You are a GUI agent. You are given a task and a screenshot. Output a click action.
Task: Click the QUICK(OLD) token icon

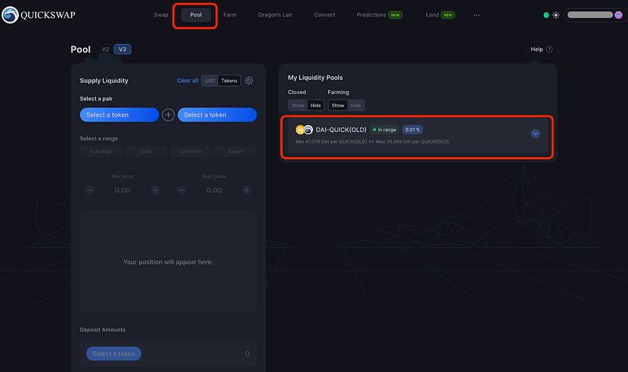click(x=309, y=129)
